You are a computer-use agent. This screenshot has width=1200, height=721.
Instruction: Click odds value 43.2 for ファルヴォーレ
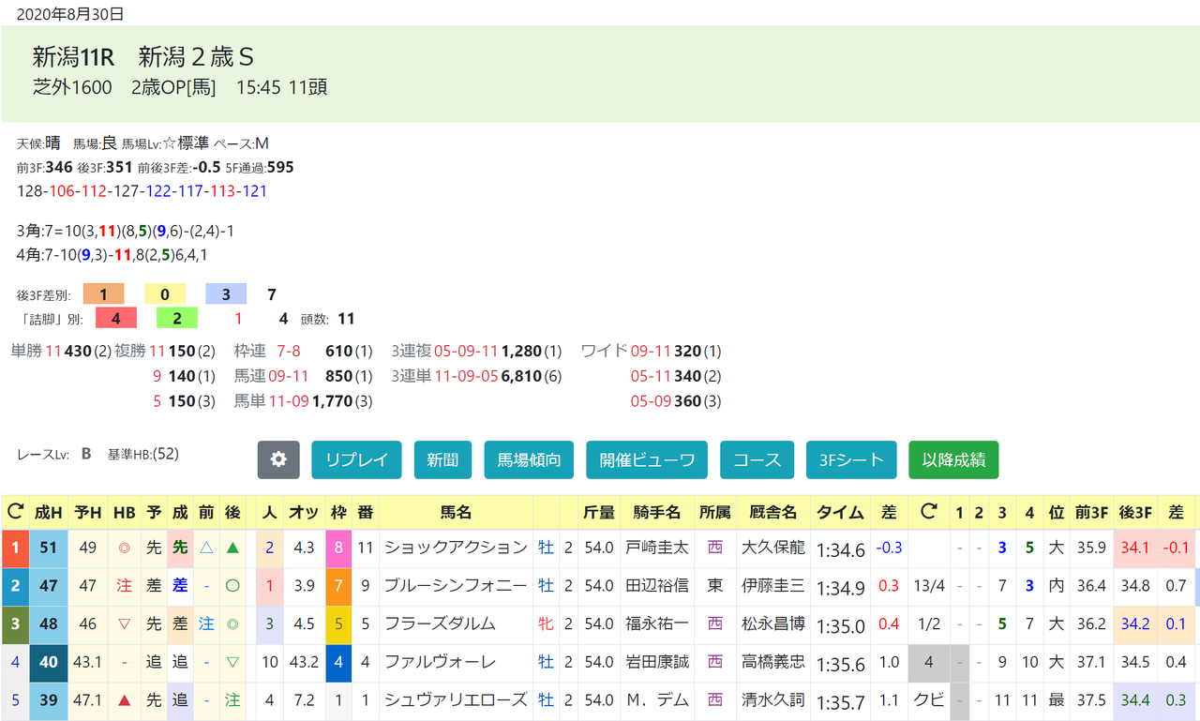click(x=303, y=663)
